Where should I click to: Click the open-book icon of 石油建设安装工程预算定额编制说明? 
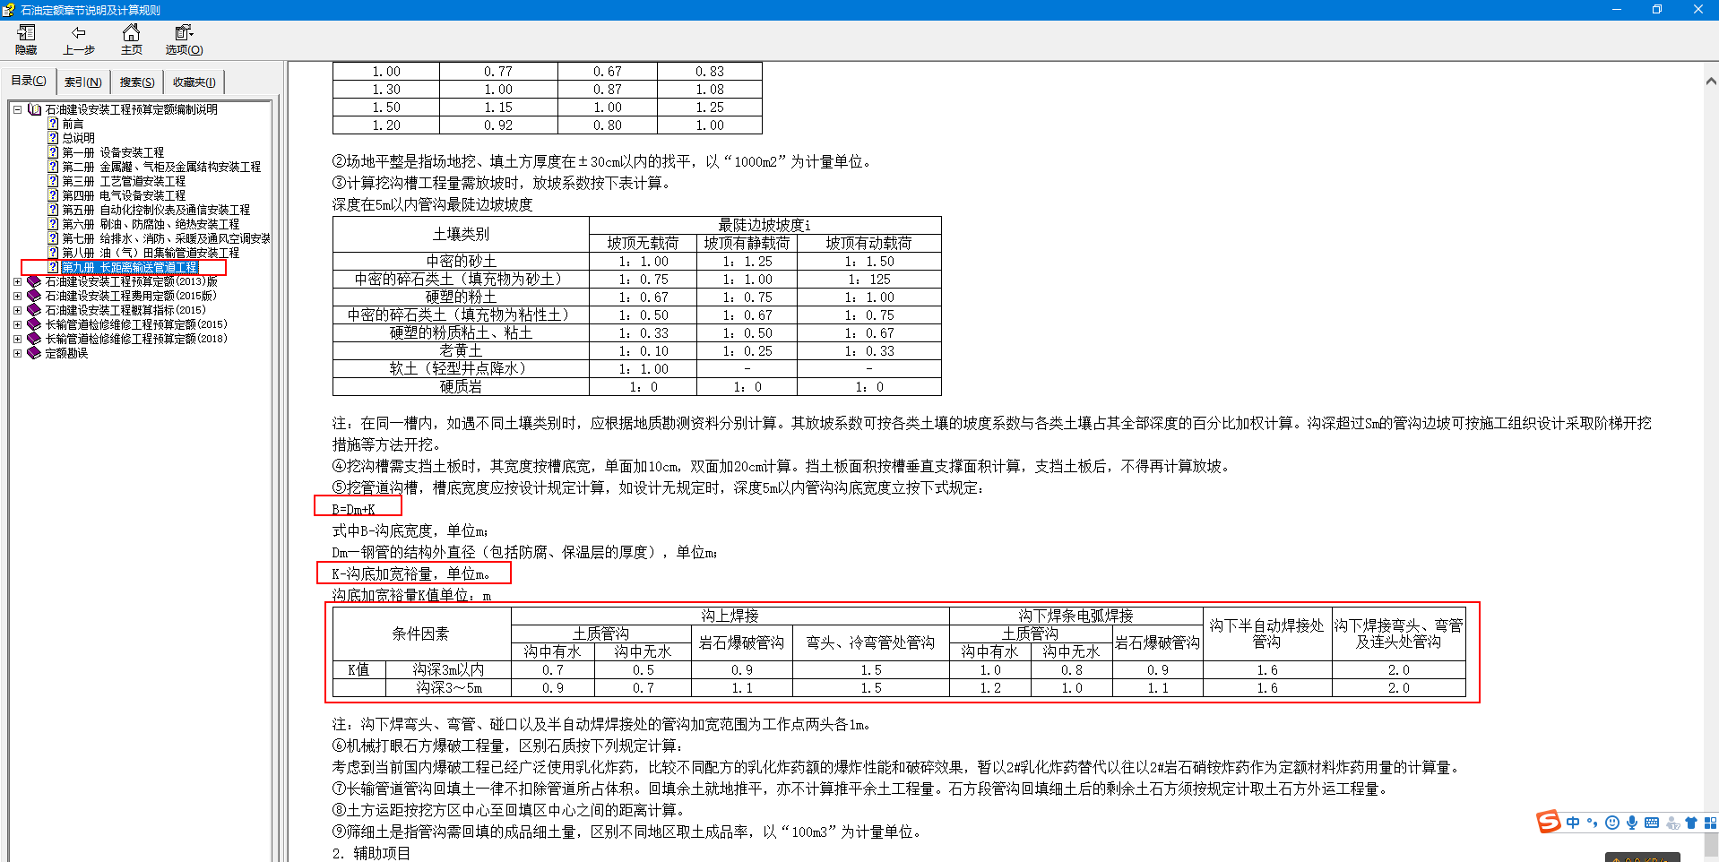click(35, 109)
